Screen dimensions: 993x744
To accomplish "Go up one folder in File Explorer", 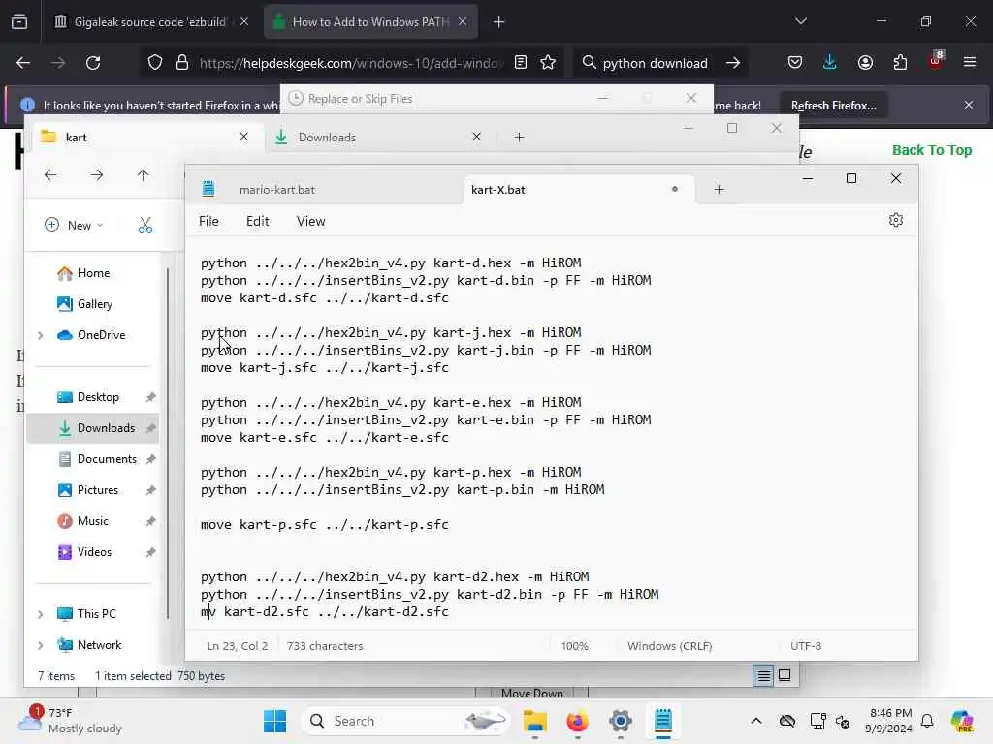I will [144, 175].
